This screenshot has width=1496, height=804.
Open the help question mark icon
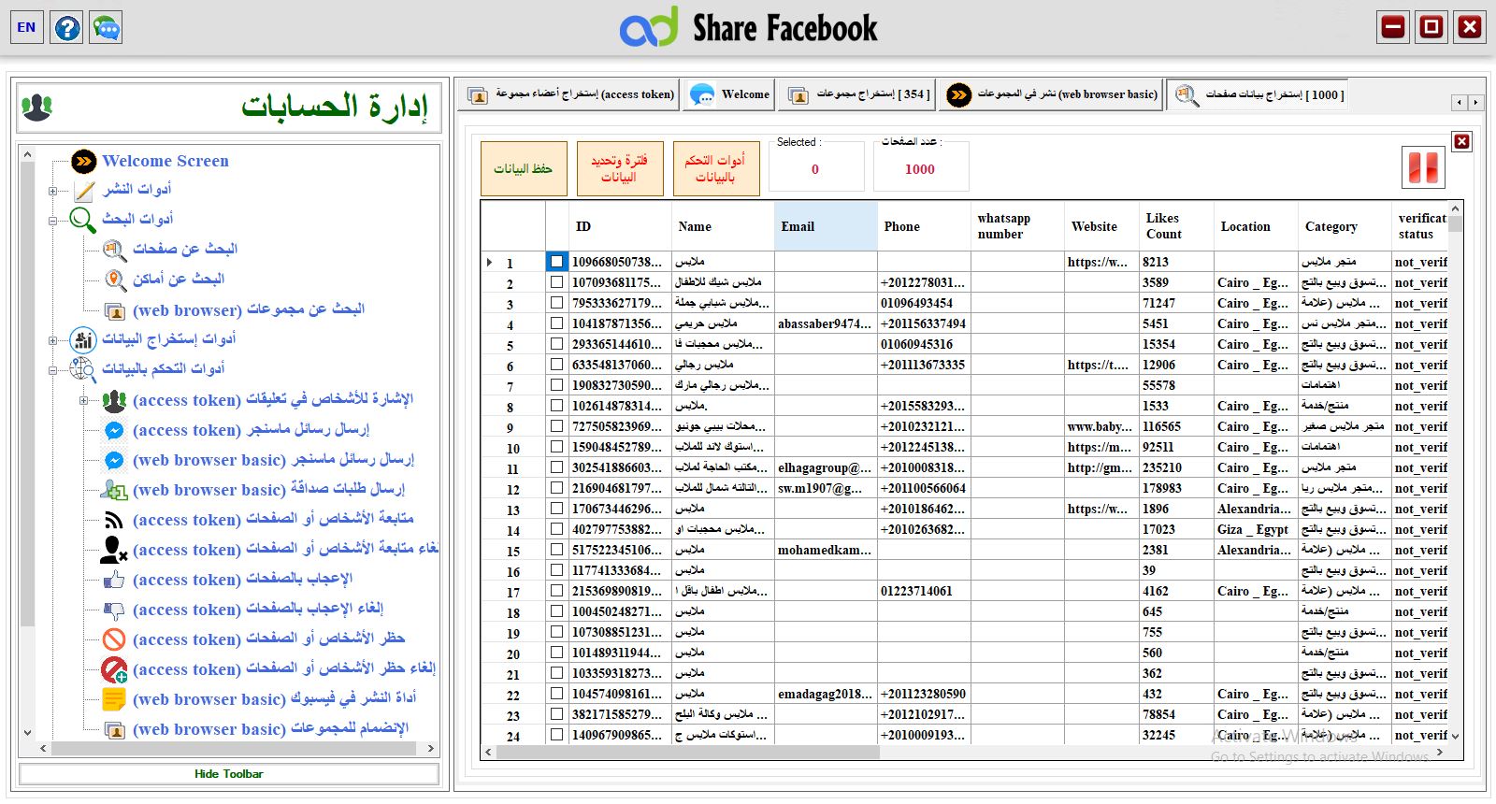66,27
